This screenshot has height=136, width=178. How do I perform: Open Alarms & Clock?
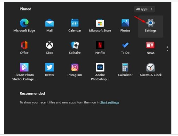(x=150, y=70)
